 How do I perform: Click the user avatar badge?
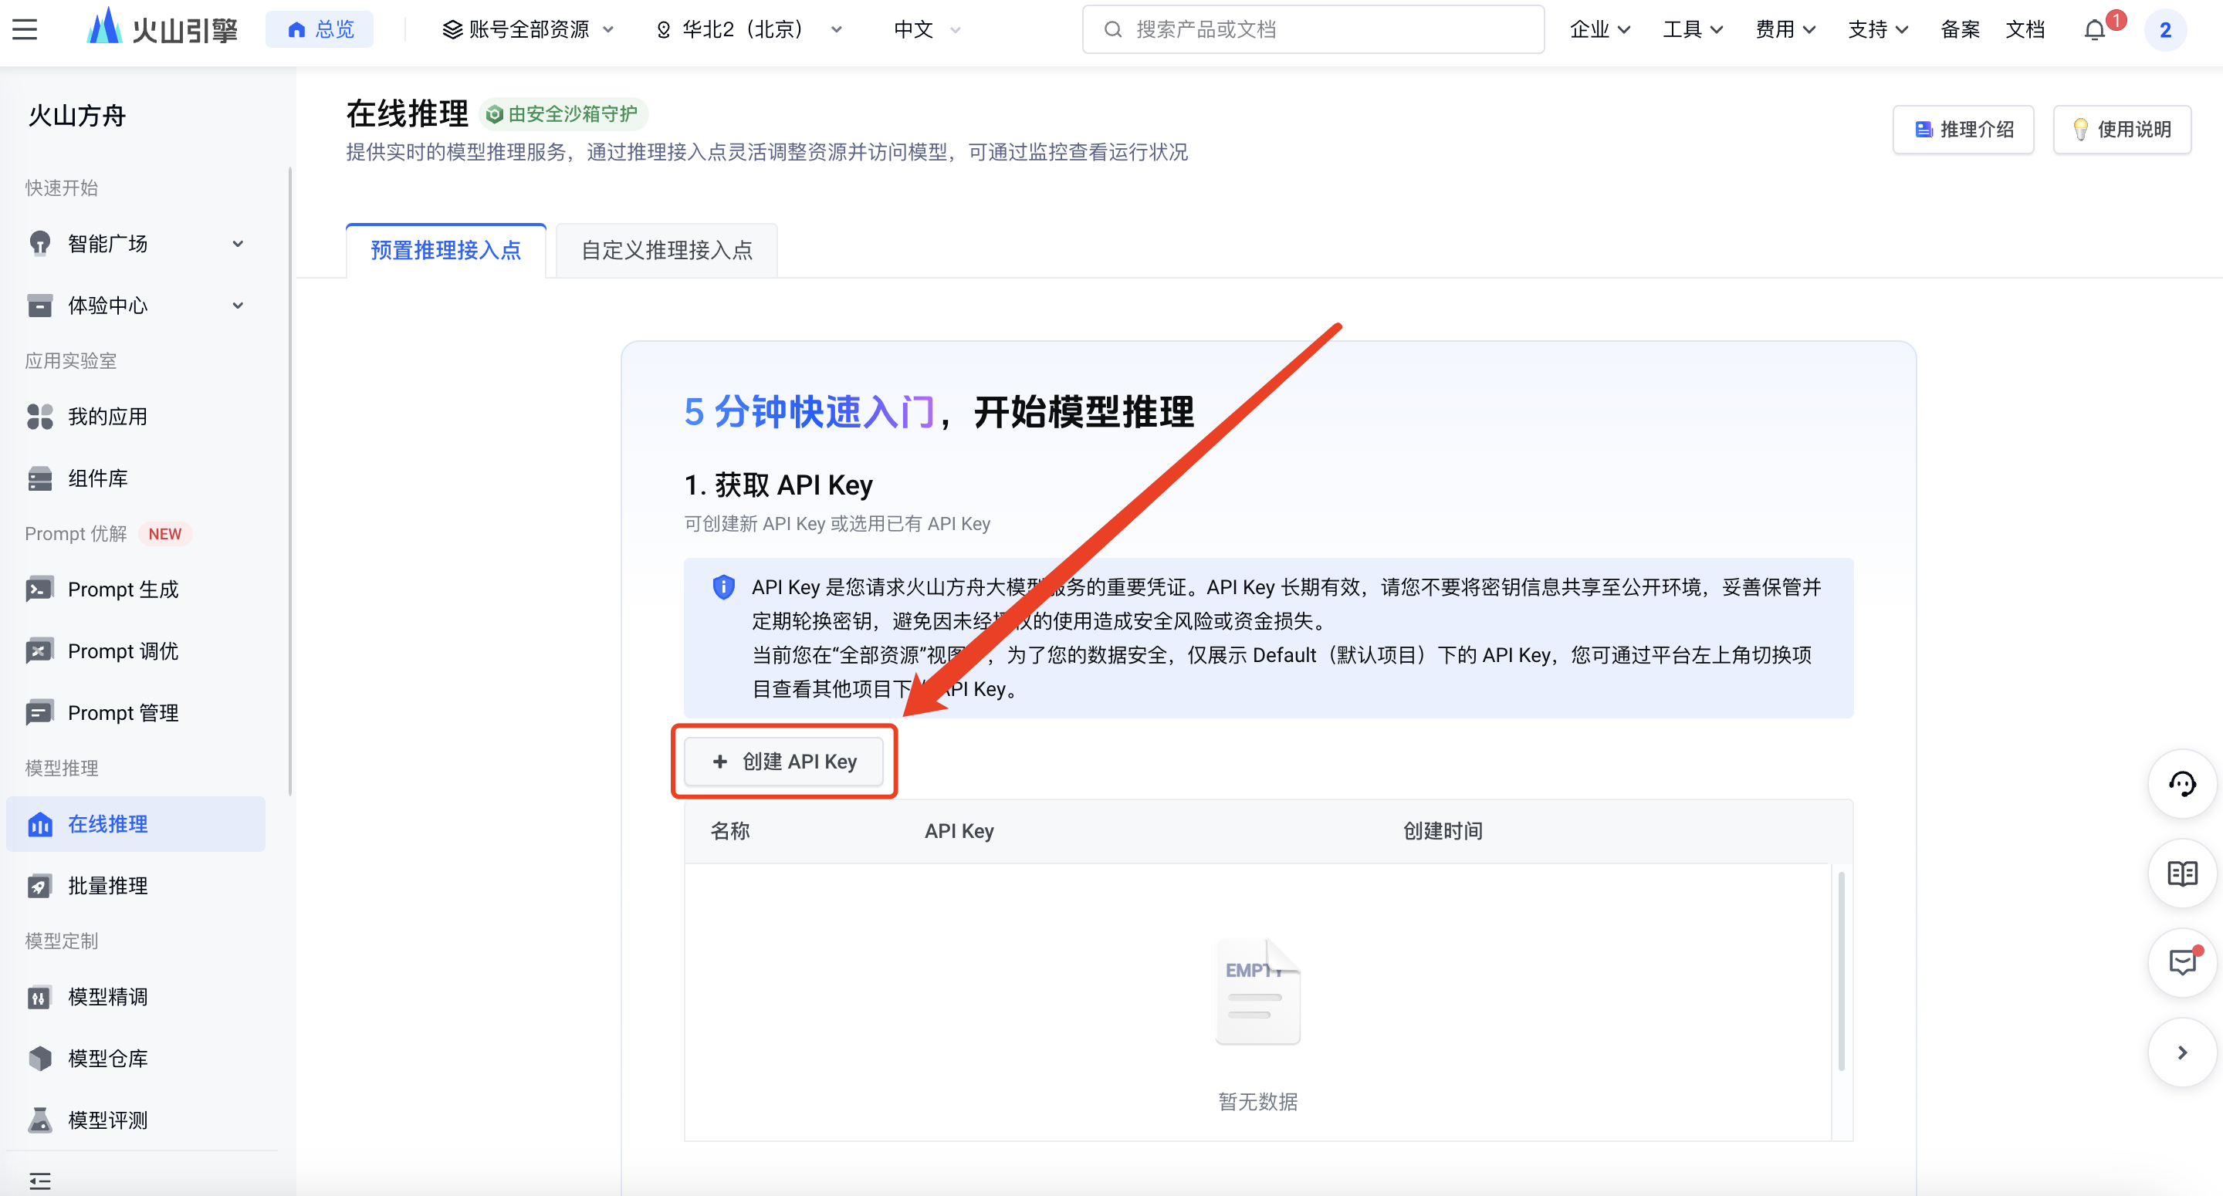click(2164, 30)
